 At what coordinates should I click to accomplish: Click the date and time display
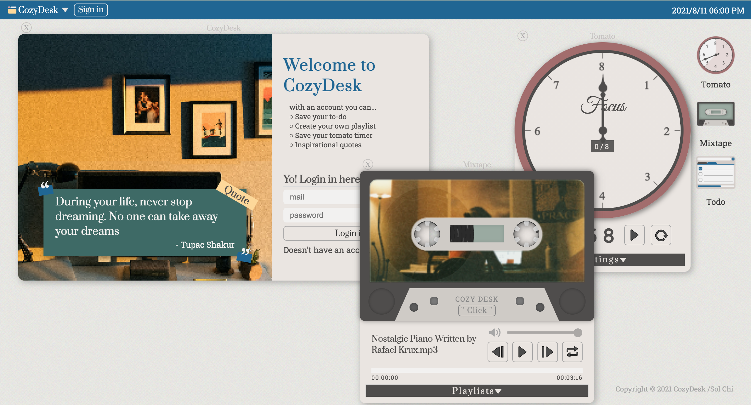[708, 11]
